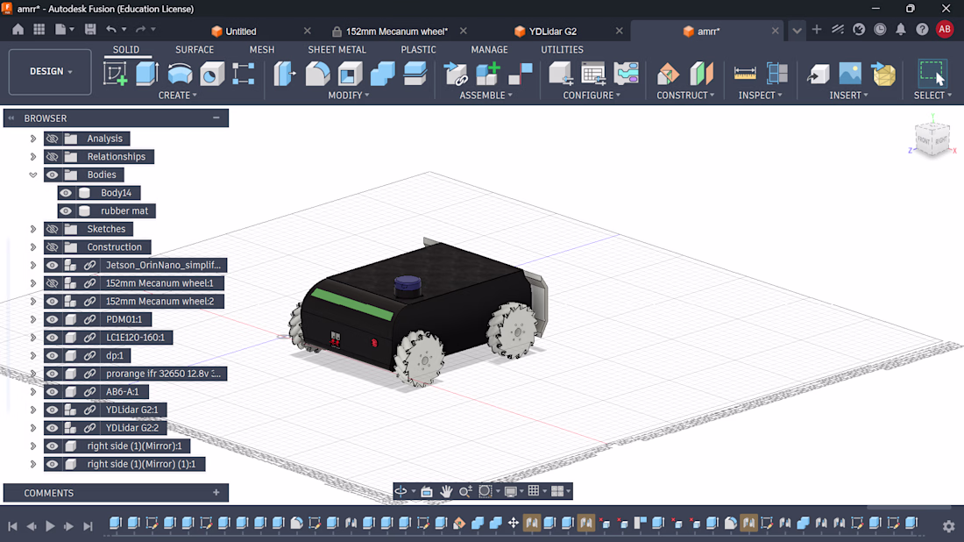Open the DESIGN workspace dropdown
Screen dimensions: 964x542
click(x=51, y=71)
